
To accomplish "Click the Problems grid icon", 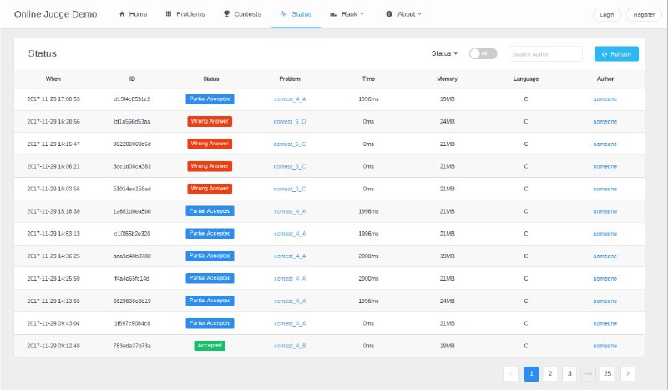I will [x=169, y=14].
